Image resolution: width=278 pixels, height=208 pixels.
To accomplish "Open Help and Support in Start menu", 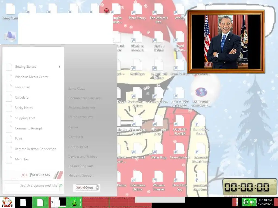I will coord(81,175).
